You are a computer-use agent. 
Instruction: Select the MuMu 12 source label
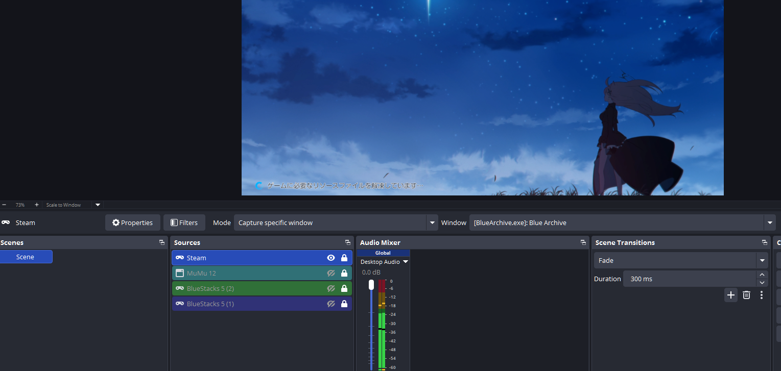(201, 273)
